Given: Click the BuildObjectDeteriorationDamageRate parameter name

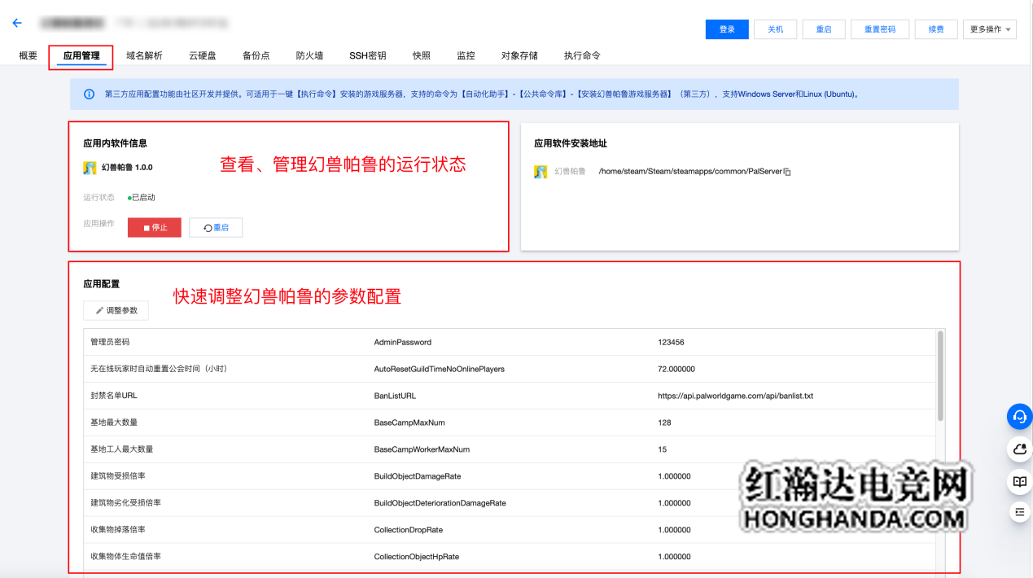Looking at the screenshot, I should pos(440,503).
